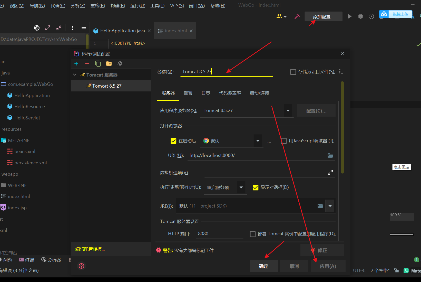The width and height of the screenshot is (421, 282).
Task: Browse URL with folder icon
Action: point(330,155)
